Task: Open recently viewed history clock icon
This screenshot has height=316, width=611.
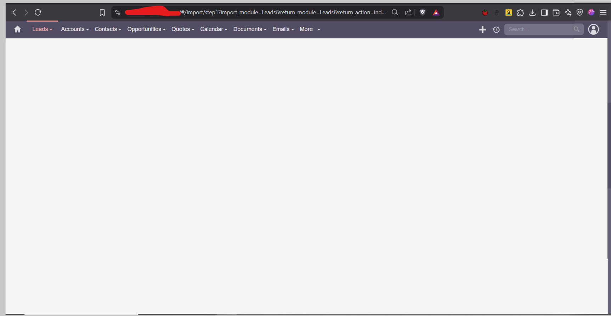Action: click(496, 29)
